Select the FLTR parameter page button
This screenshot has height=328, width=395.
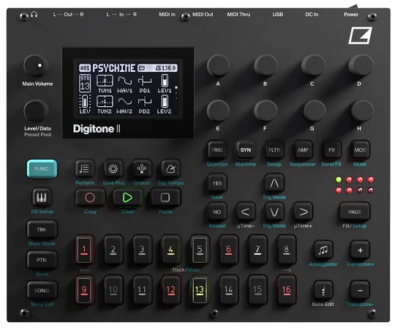pyautogui.click(x=274, y=150)
